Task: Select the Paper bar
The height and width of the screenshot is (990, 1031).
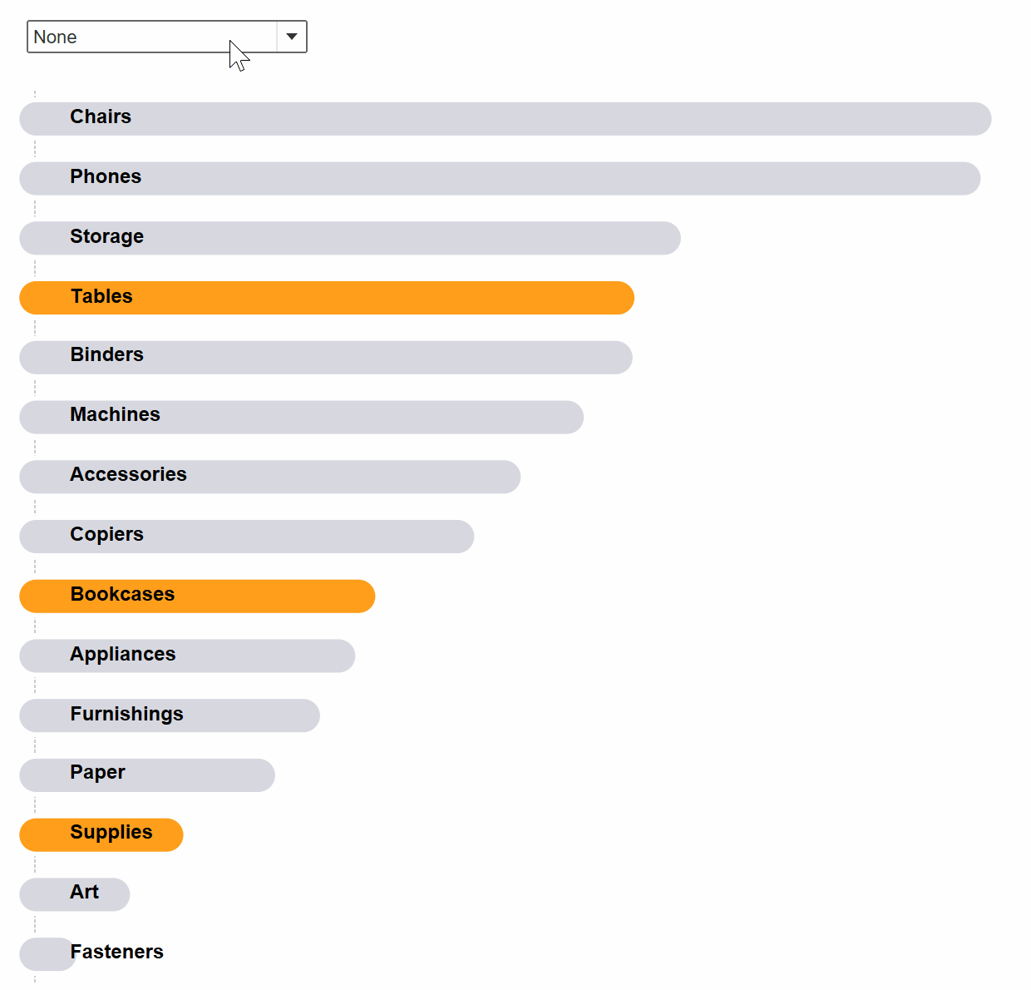Action: point(146,775)
